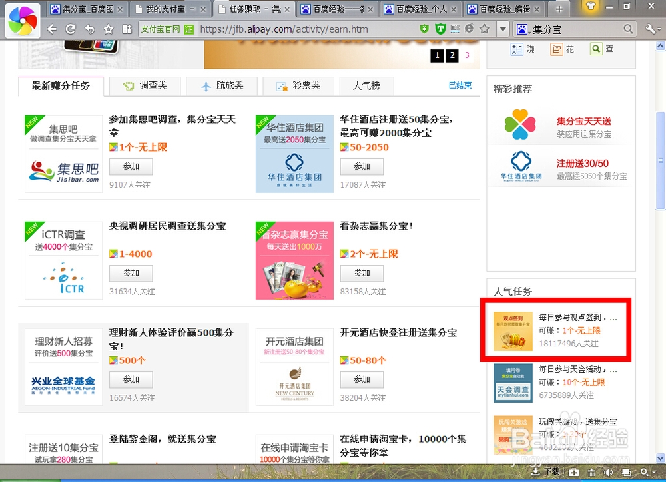This screenshot has width=666, height=482.
Task: Switch to the 集分宝_百度图 tab
Action: coord(87,9)
